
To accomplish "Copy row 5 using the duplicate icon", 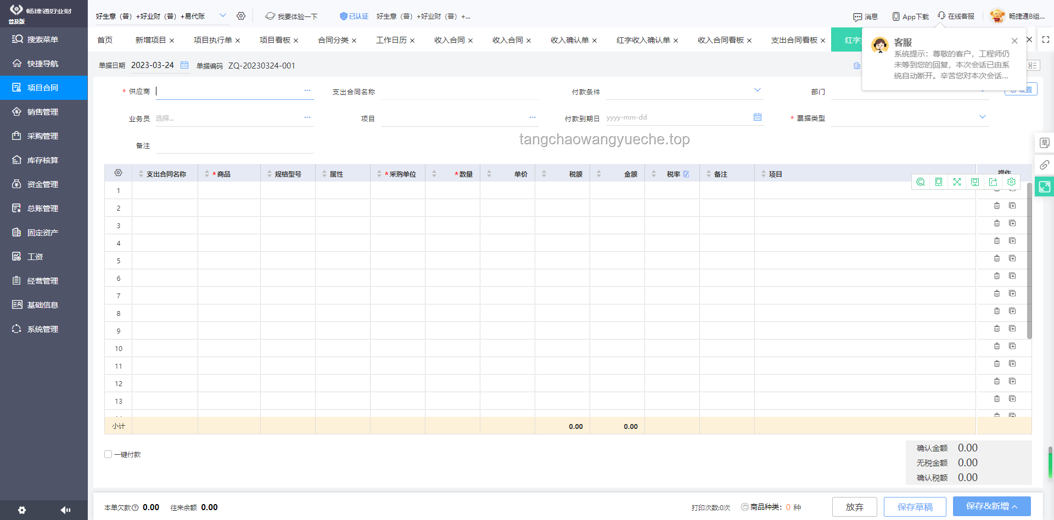I will click(x=1012, y=258).
